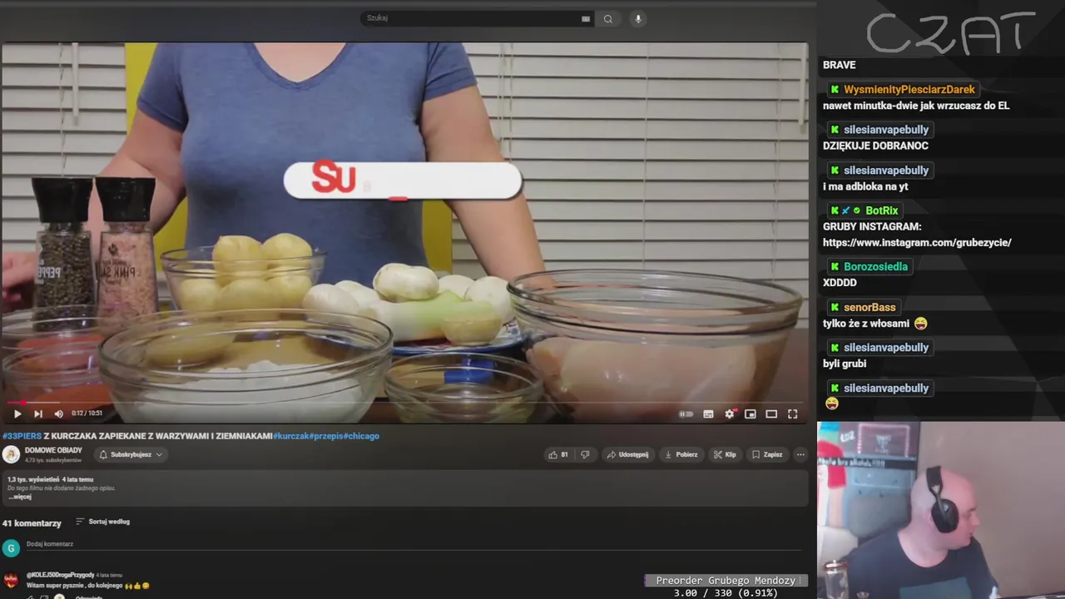Screen dimensions: 1065x599
Task: Click BotRix username in chat
Action: 881,210
